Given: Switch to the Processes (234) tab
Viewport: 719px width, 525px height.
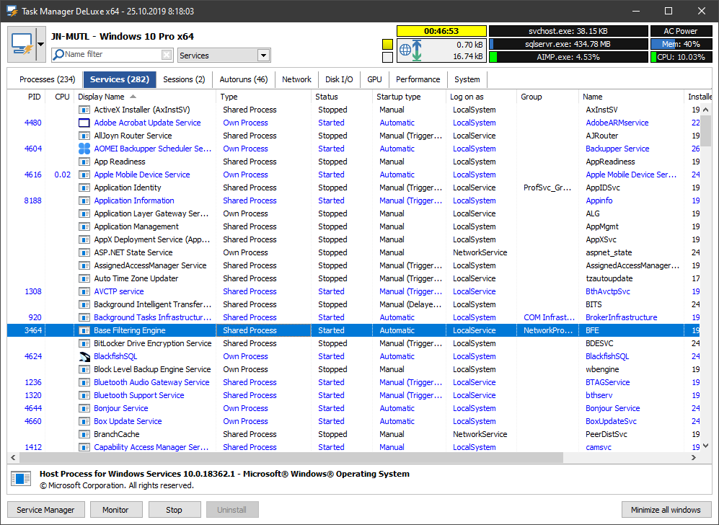Looking at the screenshot, I should pyautogui.click(x=47, y=79).
